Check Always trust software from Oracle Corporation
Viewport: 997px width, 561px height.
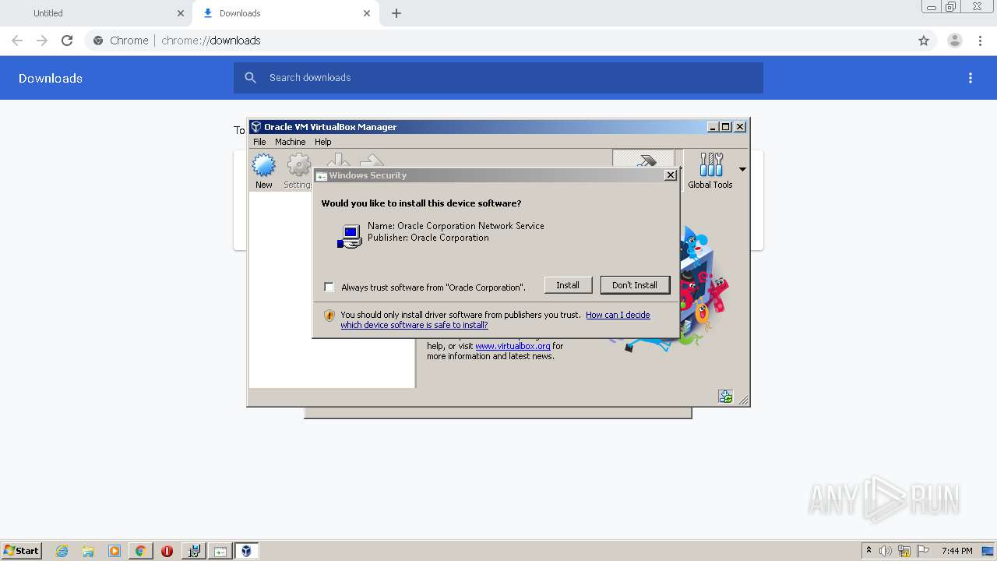click(x=329, y=287)
